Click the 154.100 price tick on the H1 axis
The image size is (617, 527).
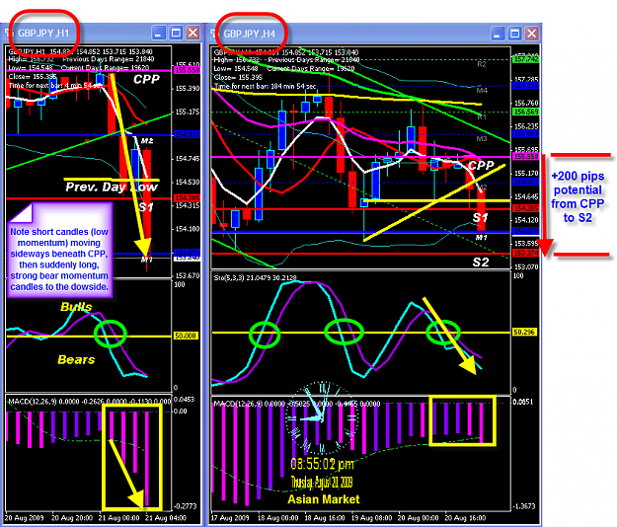[x=188, y=229]
